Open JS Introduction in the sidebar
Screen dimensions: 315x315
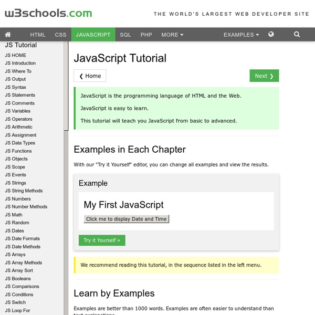(20, 63)
